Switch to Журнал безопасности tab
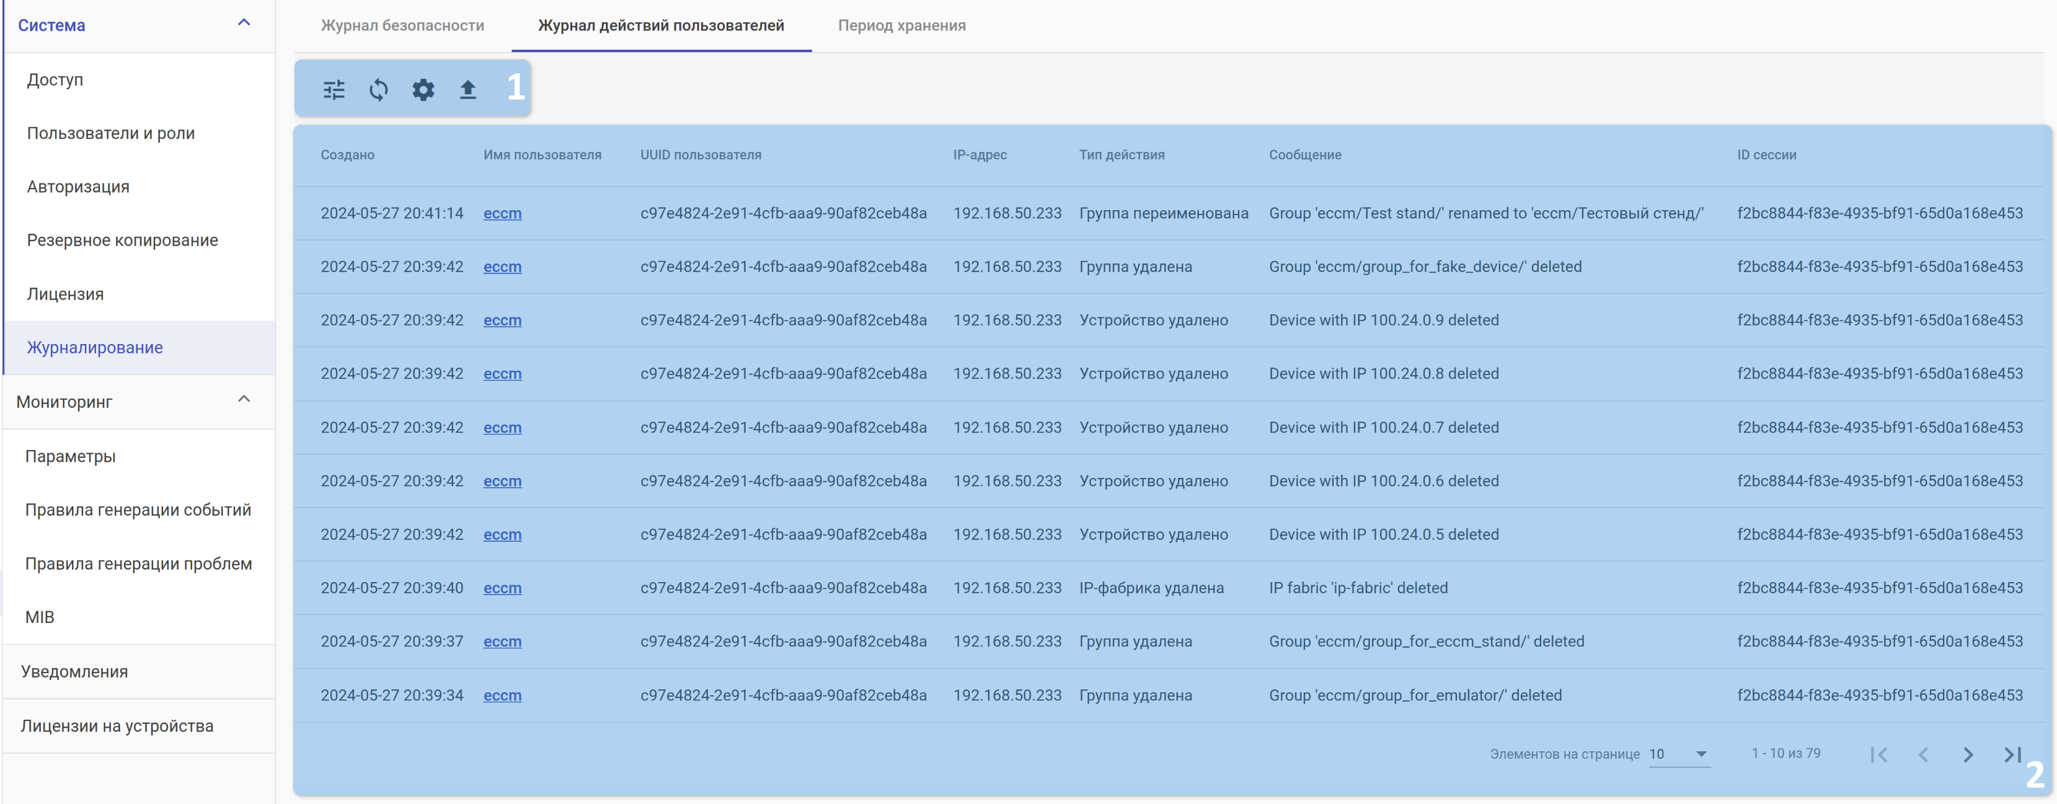 pyautogui.click(x=402, y=25)
